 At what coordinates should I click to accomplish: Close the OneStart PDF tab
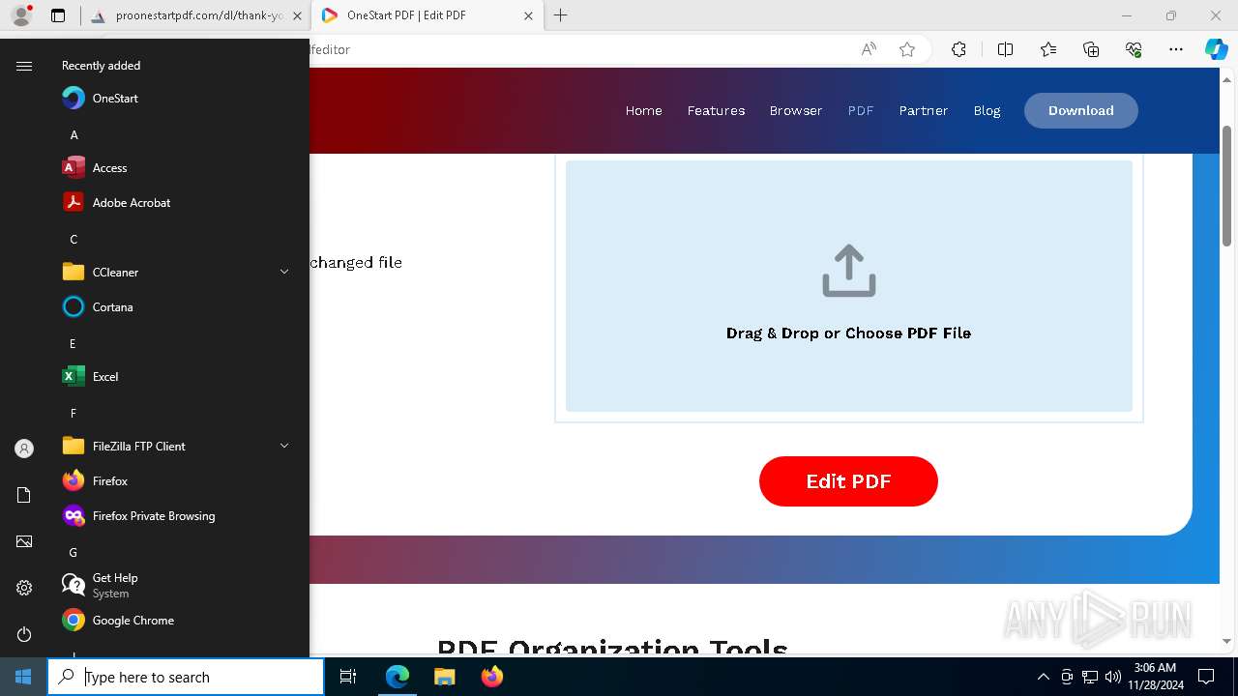528,15
